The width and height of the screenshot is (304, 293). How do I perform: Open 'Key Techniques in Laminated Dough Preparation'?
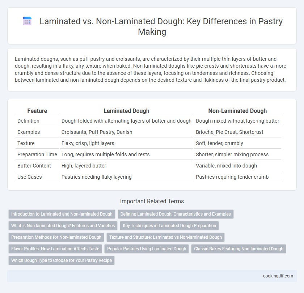[x=169, y=226]
